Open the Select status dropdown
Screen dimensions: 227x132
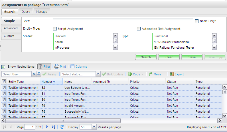pyautogui.click(x=98, y=74)
